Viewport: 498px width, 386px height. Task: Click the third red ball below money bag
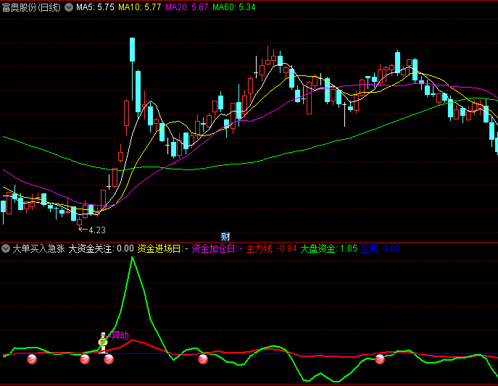[x=109, y=359]
